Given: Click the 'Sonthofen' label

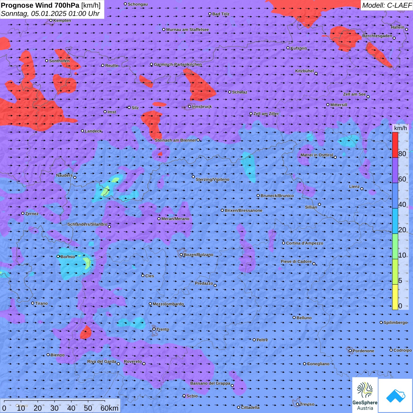Looking at the screenshot, I should pyautogui.click(x=59, y=61).
